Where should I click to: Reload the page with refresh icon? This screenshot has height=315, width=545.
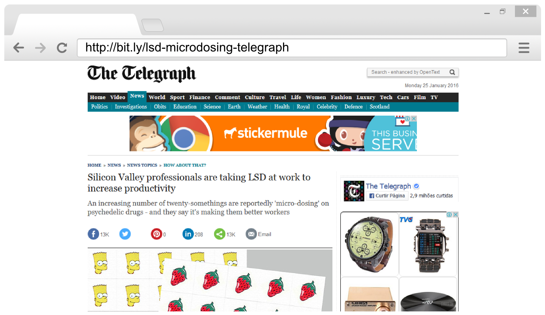click(62, 48)
